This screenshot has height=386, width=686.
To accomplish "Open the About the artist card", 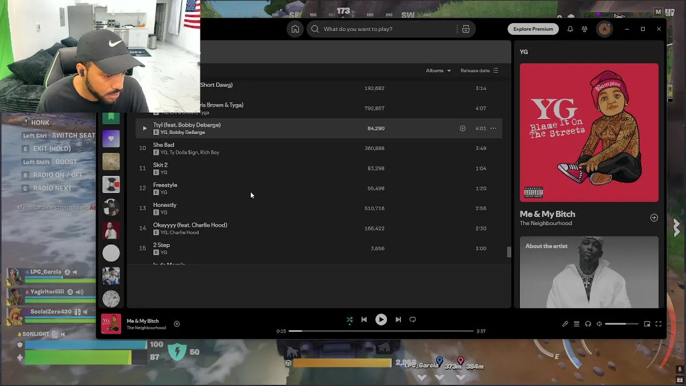I will pos(589,272).
